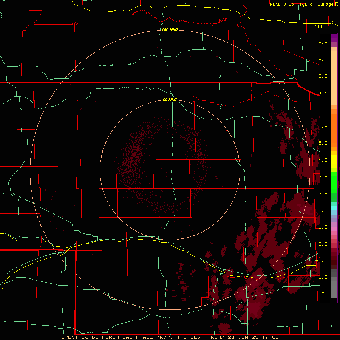The image size is (340, 340).
Task: Click the 5.8 legend value
Action: [x=323, y=127]
